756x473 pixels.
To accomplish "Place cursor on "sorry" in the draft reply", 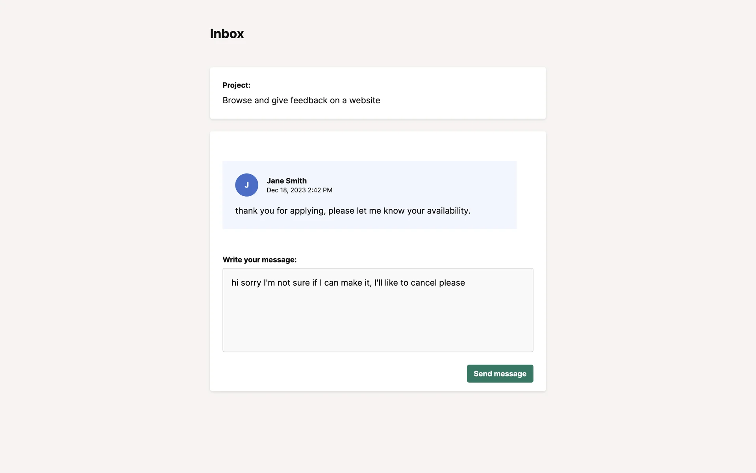I will click(251, 283).
